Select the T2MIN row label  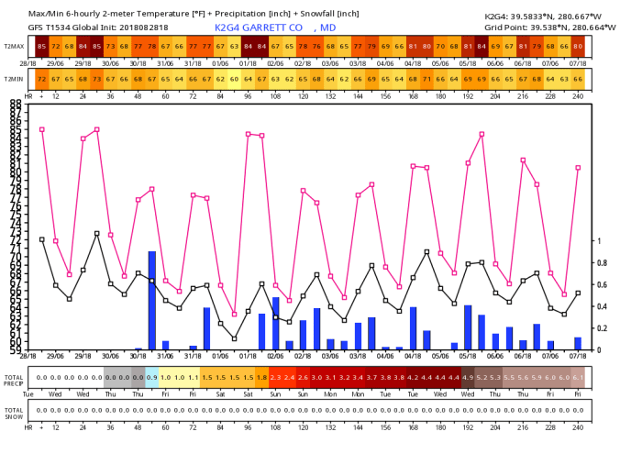pos(14,79)
